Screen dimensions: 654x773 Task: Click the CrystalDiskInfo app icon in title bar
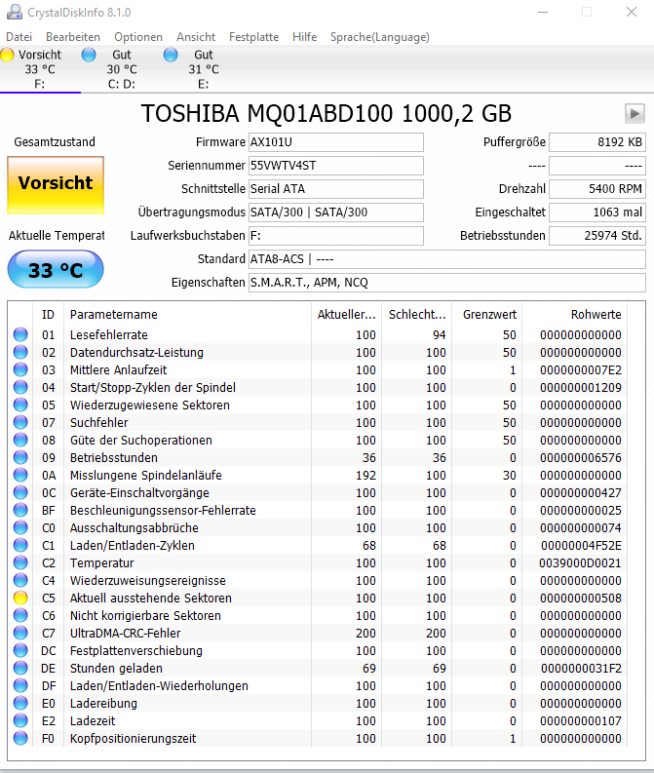pyautogui.click(x=15, y=12)
